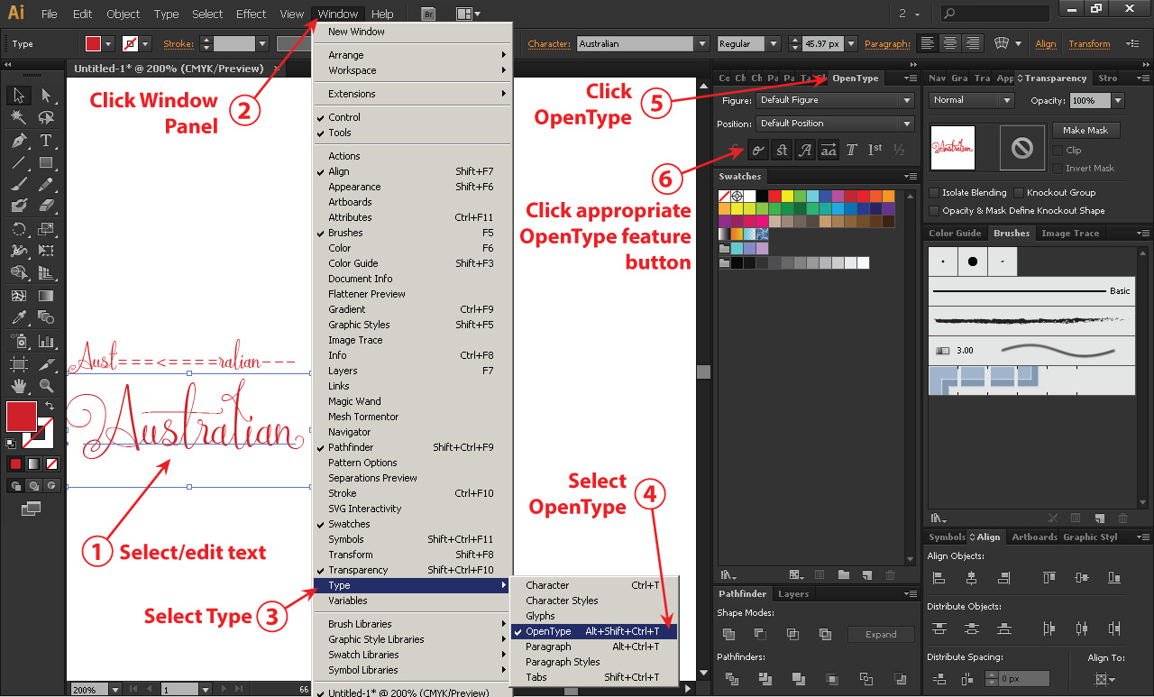Click the Make Mask button

(1085, 131)
